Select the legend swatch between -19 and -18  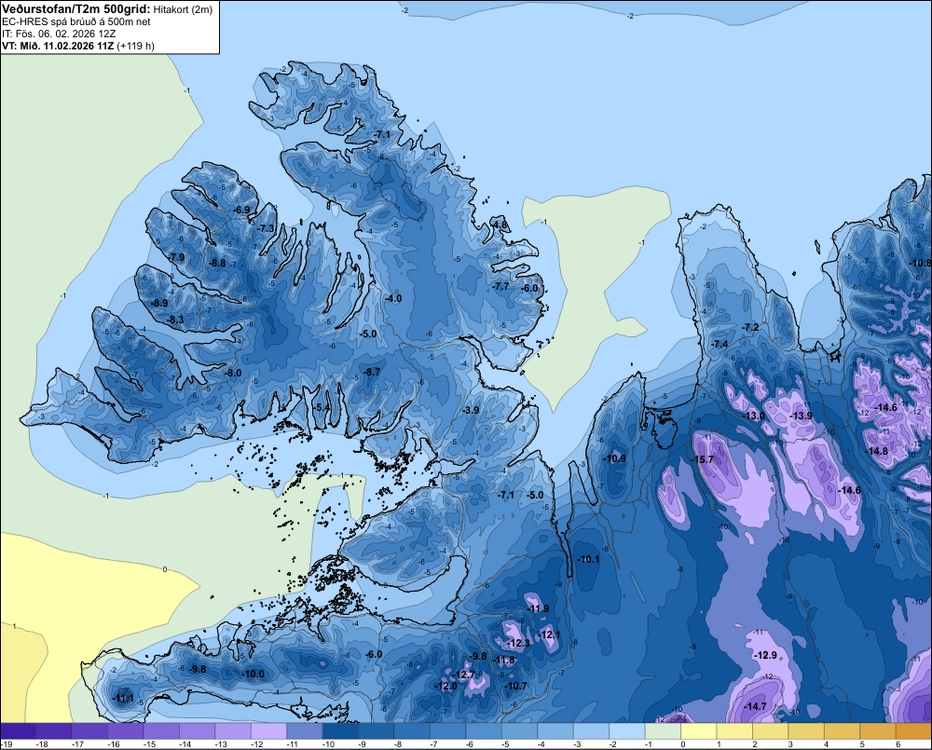18,730
